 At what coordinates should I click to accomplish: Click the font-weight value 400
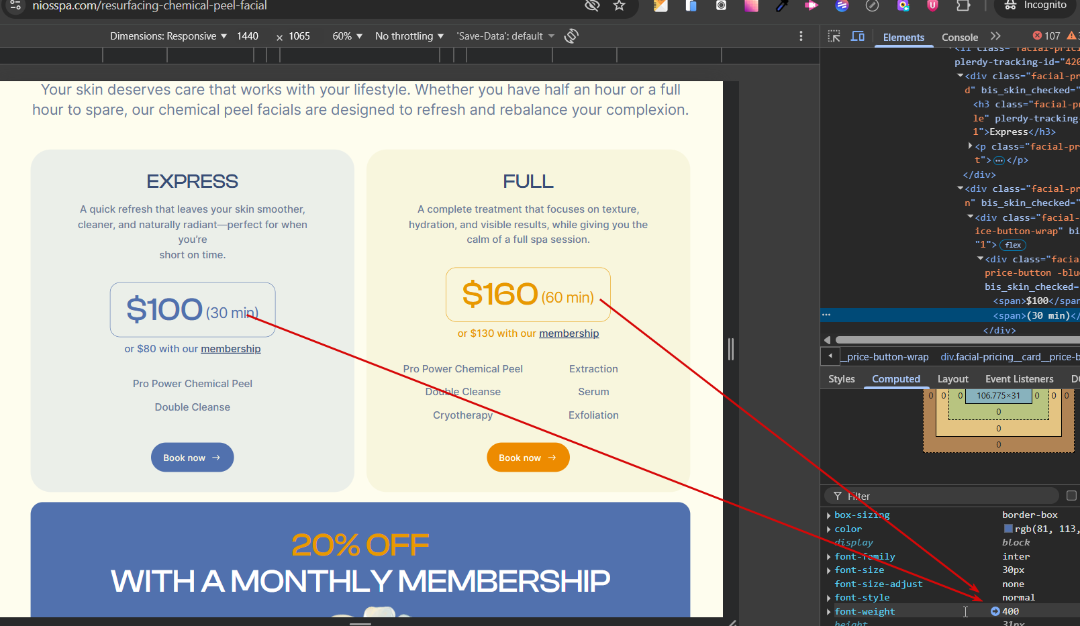(1010, 611)
